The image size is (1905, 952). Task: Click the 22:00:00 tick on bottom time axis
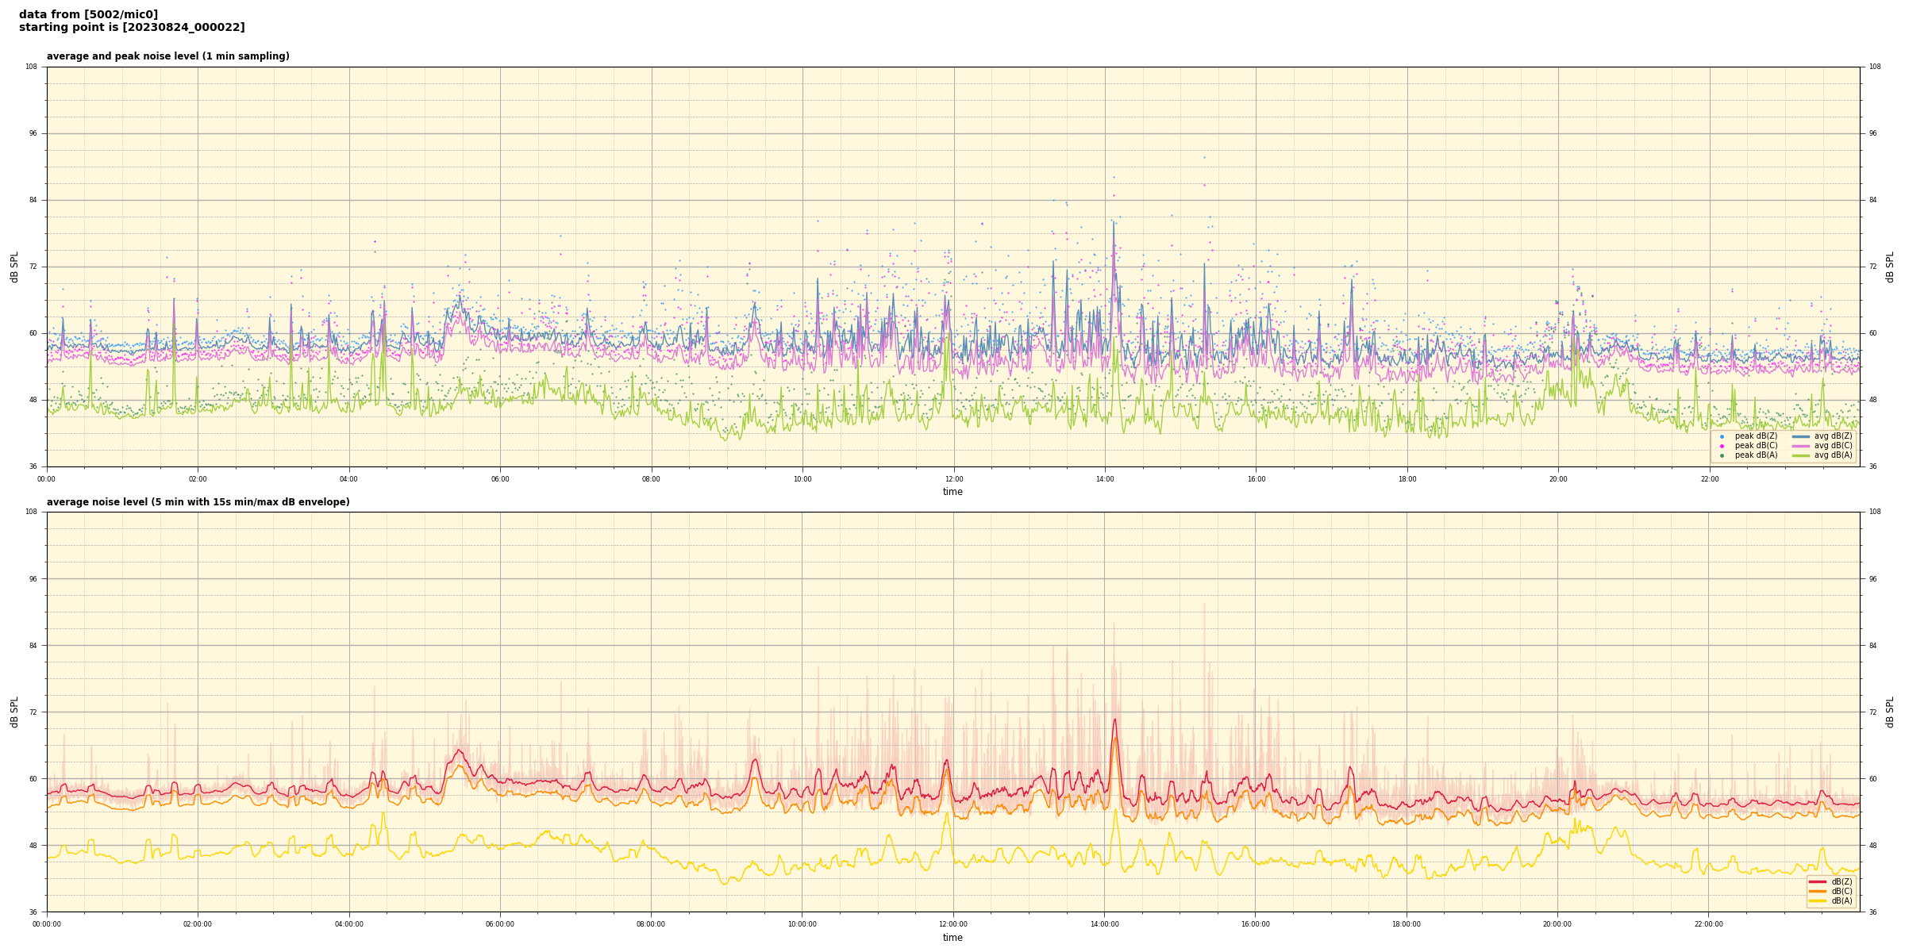pos(1708,924)
